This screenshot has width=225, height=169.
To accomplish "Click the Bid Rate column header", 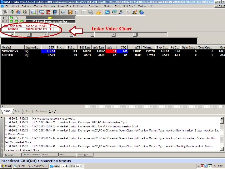I will (x=84, y=48).
